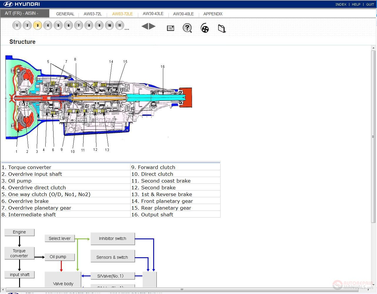Click the Select lever flowchart box
Screen dimensions: 377x294
(60, 238)
